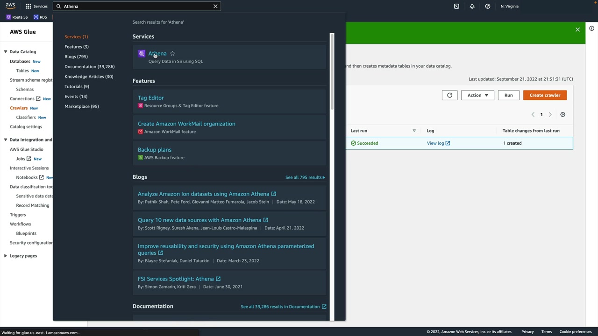The height and width of the screenshot is (336, 598).
Task: Open the notifications bell
Action: point(472,6)
